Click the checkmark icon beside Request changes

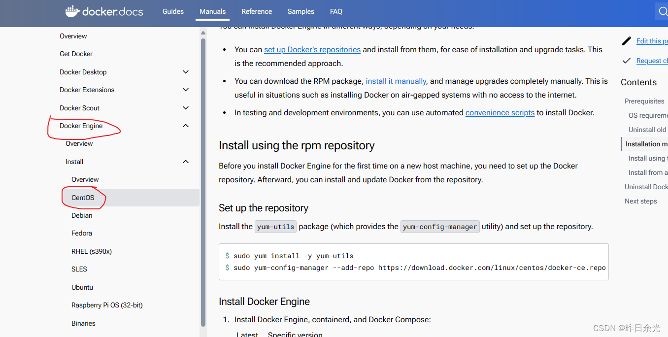click(x=627, y=61)
